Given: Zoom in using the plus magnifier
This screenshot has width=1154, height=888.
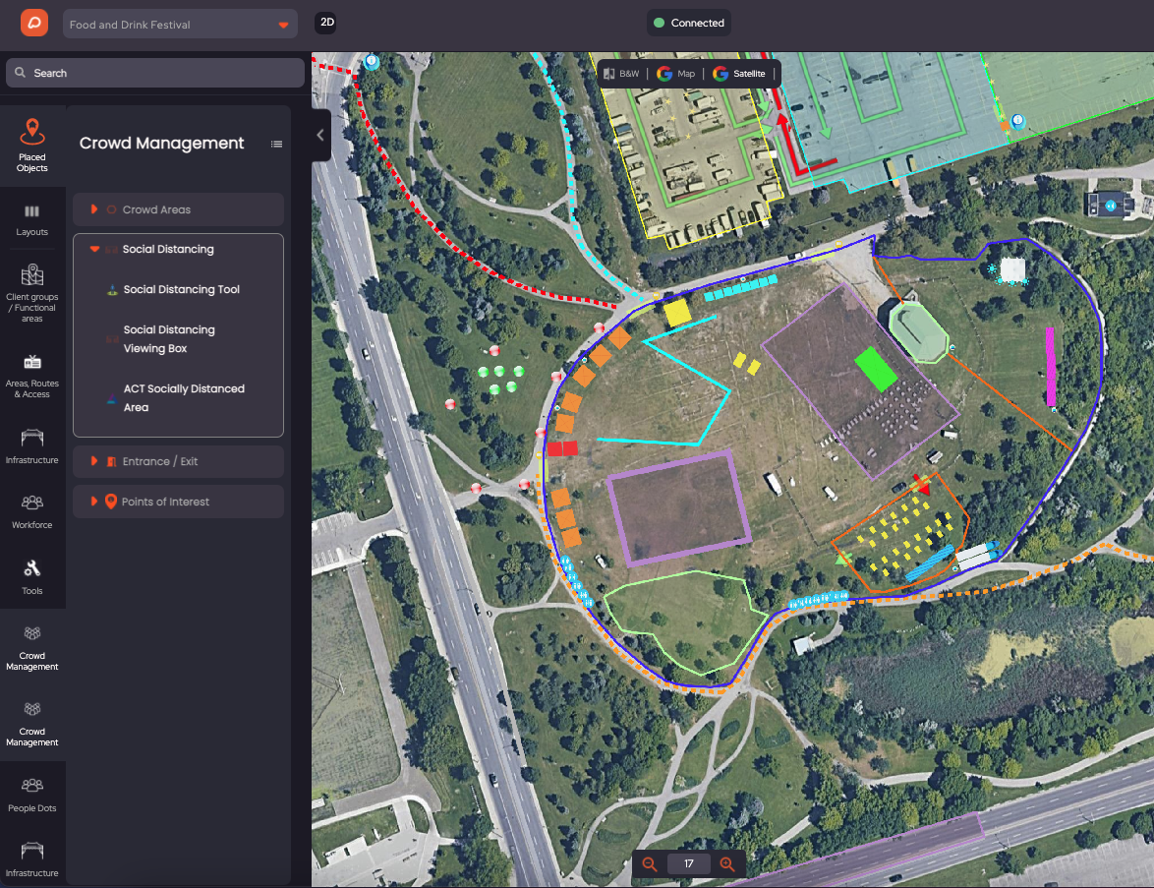Looking at the screenshot, I should tap(727, 863).
